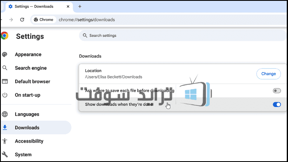This screenshot has height=162, width=288.
Task: Click the Accessibility figure icon
Action: point(5,141)
